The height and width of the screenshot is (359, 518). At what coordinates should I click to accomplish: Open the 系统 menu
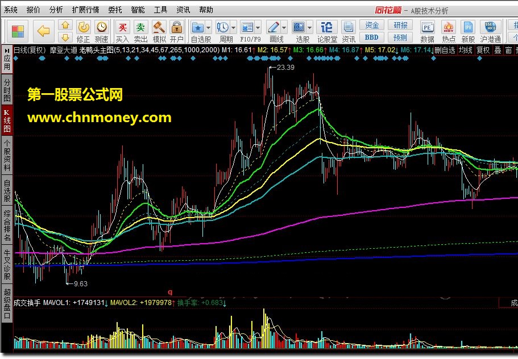(11, 10)
